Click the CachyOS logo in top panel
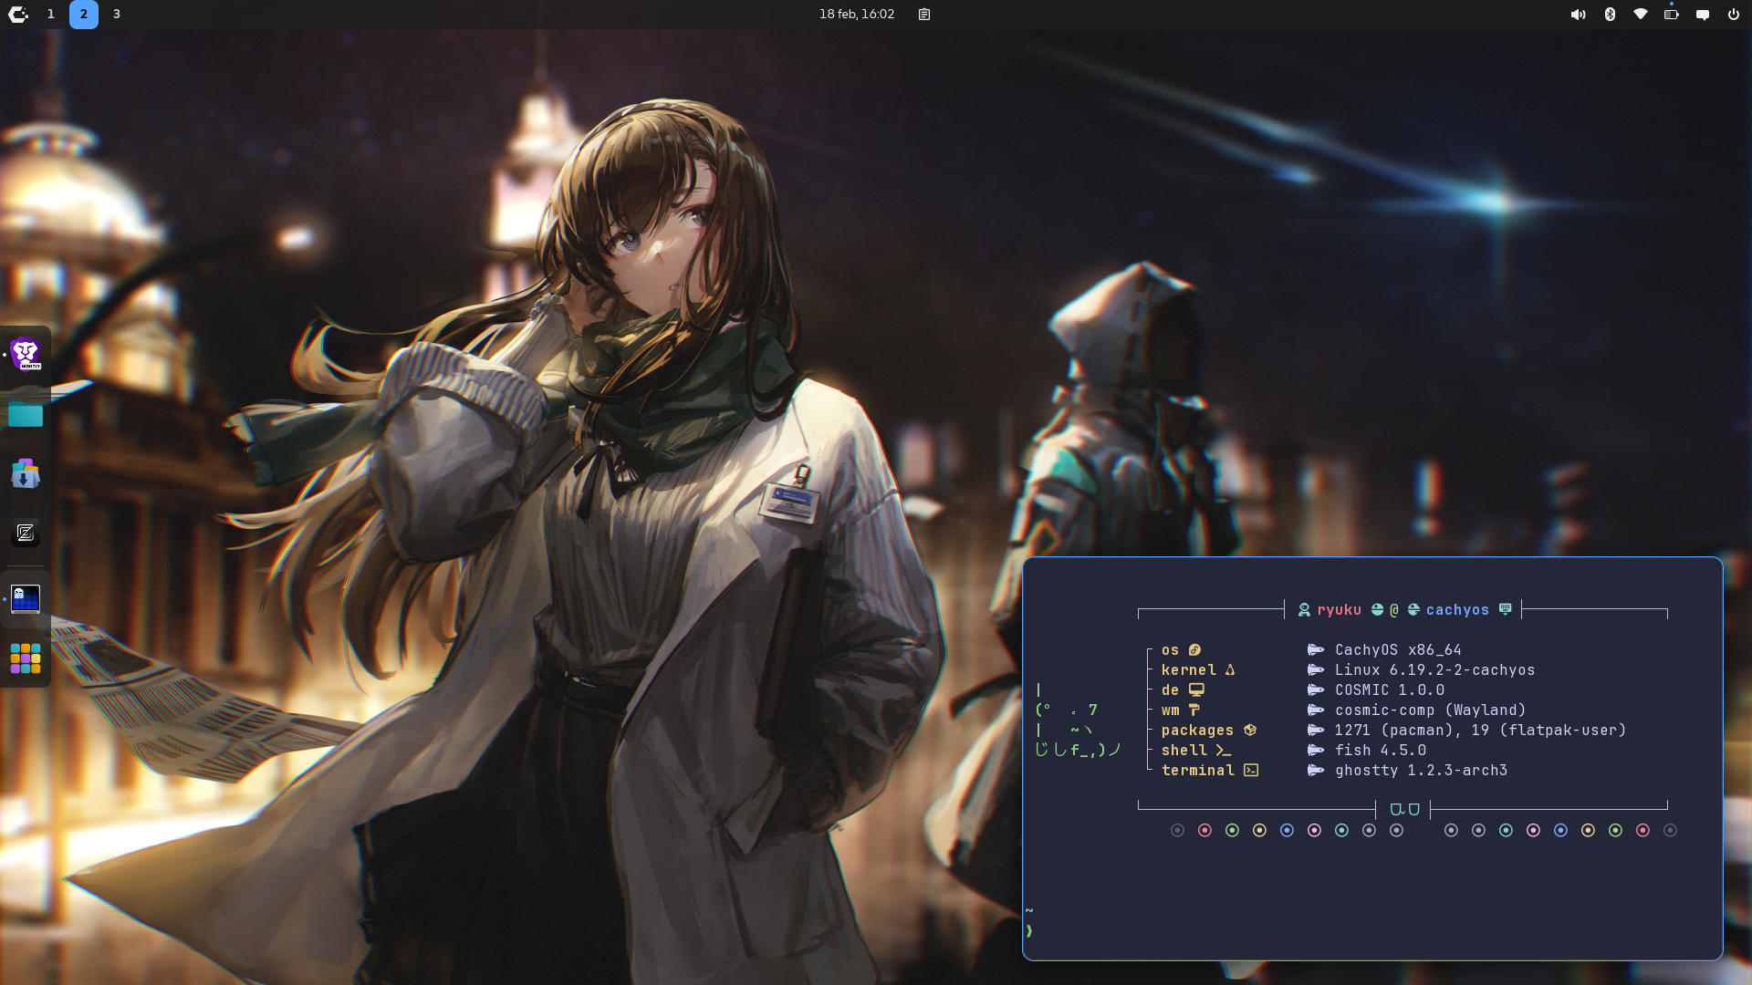Image resolution: width=1752 pixels, height=985 pixels. pos(17,14)
